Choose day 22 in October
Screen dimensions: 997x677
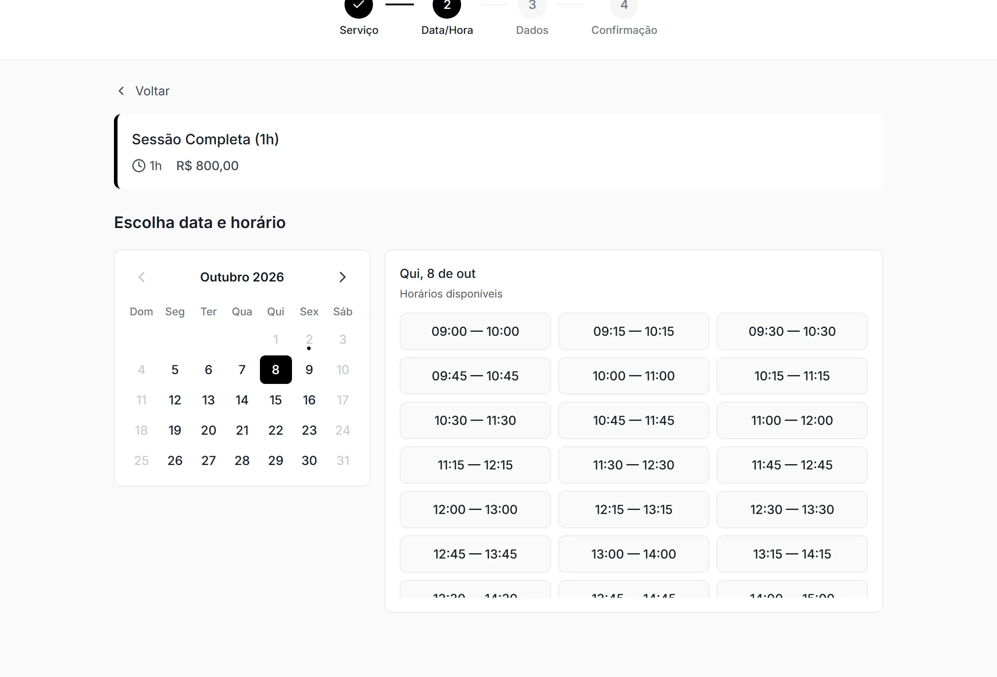click(276, 430)
